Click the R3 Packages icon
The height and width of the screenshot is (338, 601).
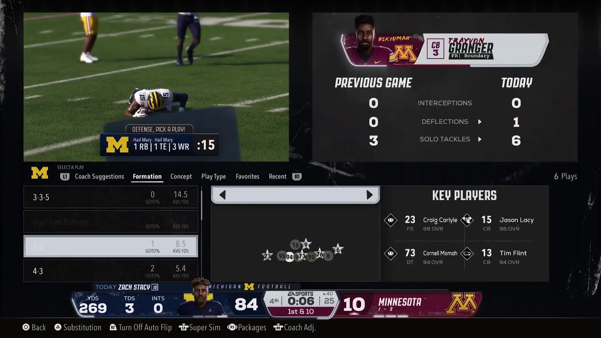232,327
